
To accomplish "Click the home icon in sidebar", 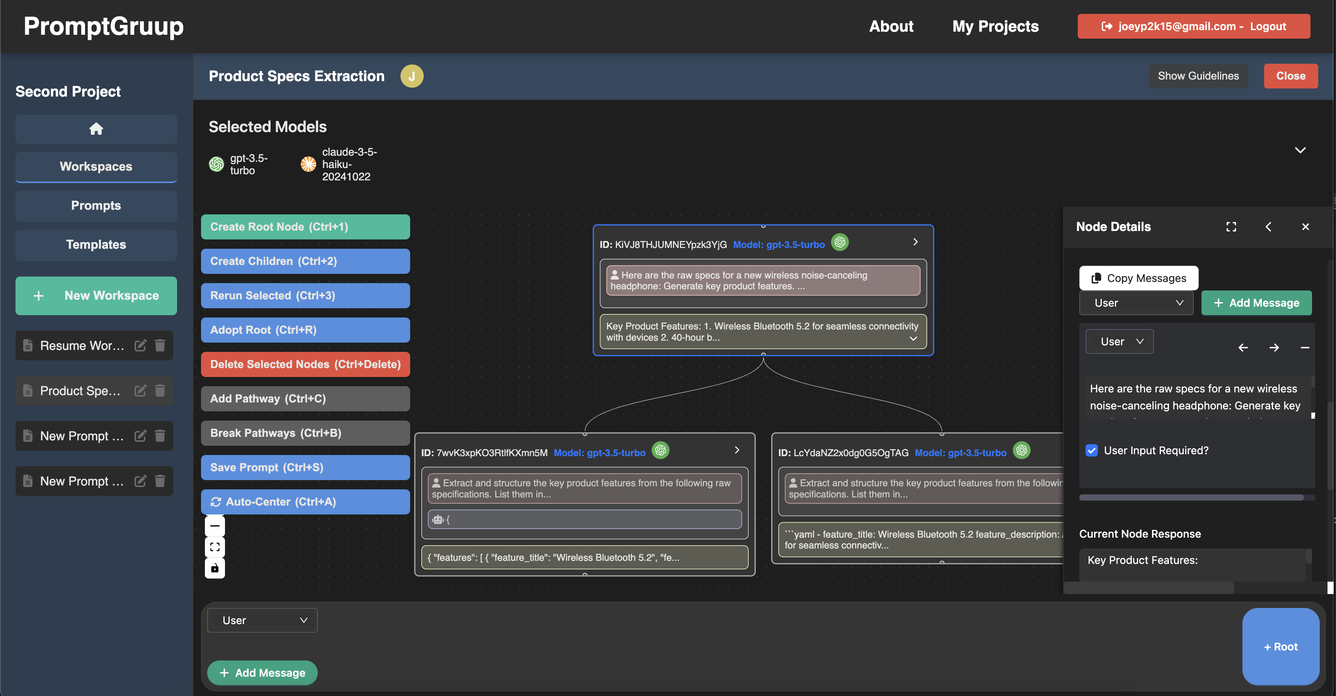I will [x=96, y=129].
